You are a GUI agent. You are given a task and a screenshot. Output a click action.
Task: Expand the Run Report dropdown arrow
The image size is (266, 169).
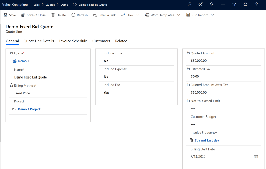[x=212, y=15]
